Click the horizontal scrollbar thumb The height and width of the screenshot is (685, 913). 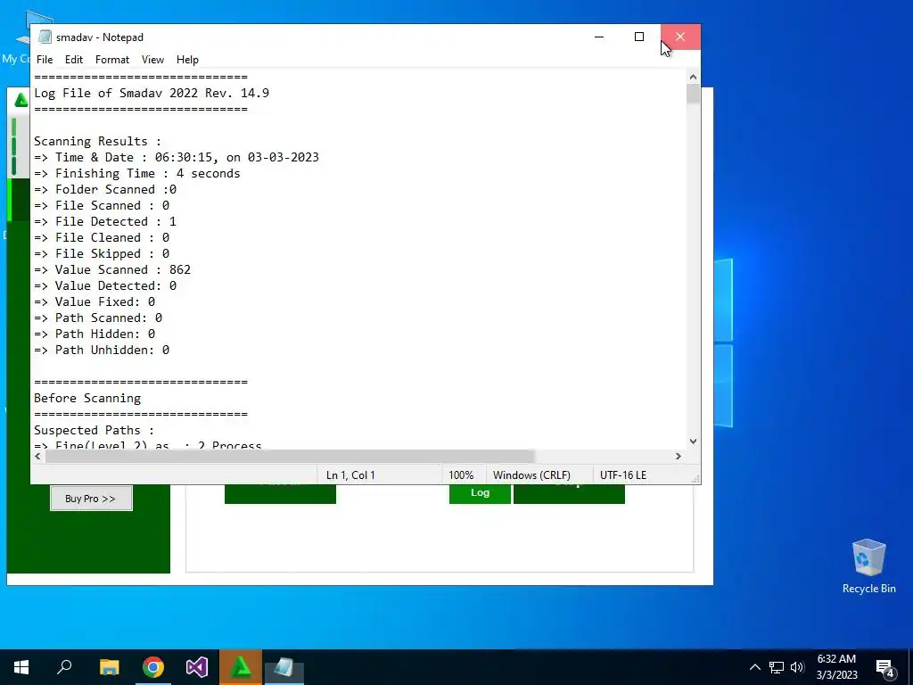pos(290,456)
